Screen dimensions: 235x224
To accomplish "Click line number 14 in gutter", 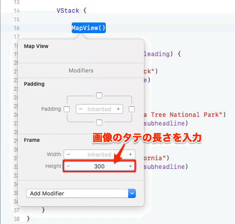I will [x=17, y=11].
